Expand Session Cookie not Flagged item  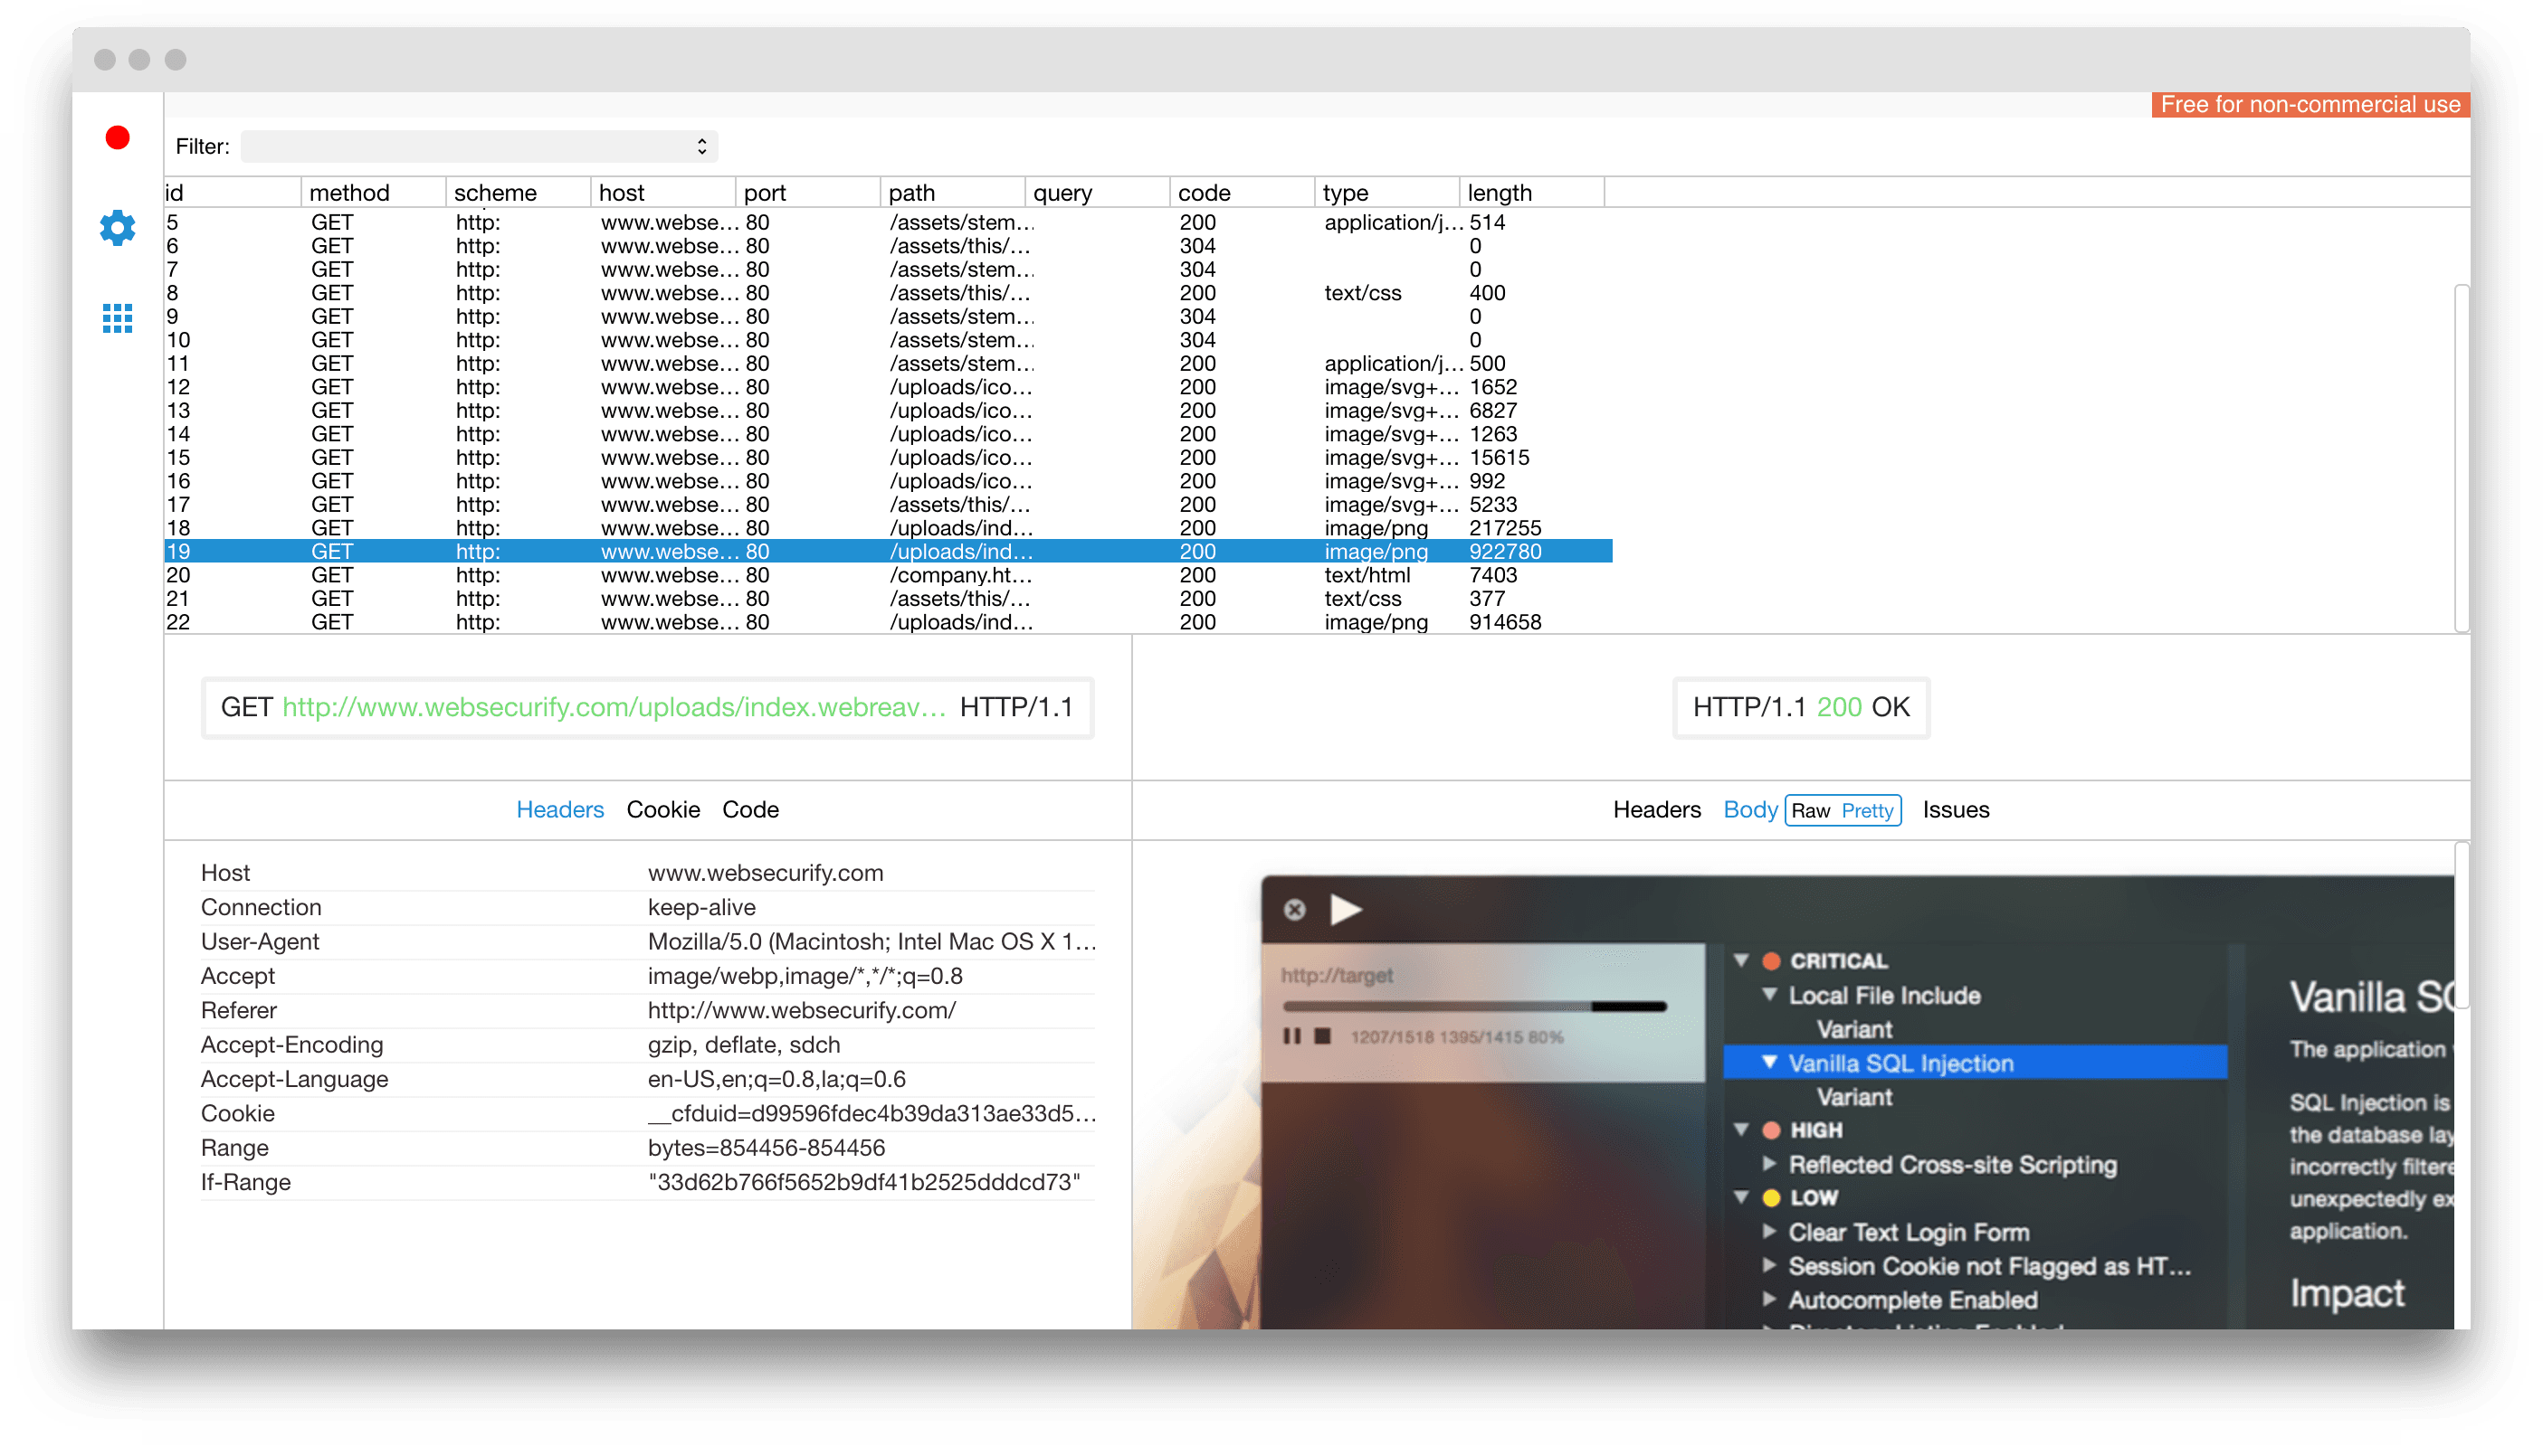1768,1266
